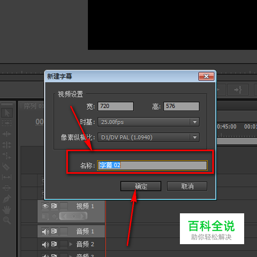
Task: Click the gray work area bar
Action: [x=237, y=141]
